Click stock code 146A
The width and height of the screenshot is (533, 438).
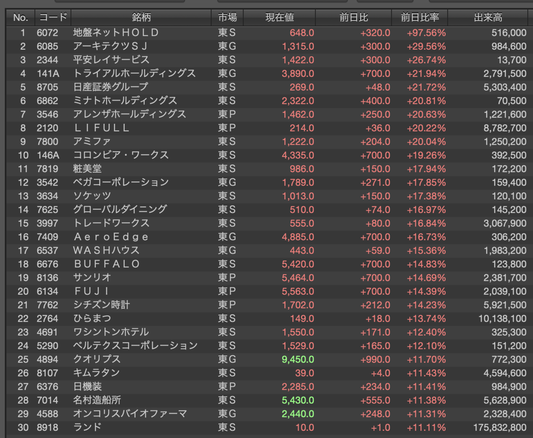click(x=48, y=155)
